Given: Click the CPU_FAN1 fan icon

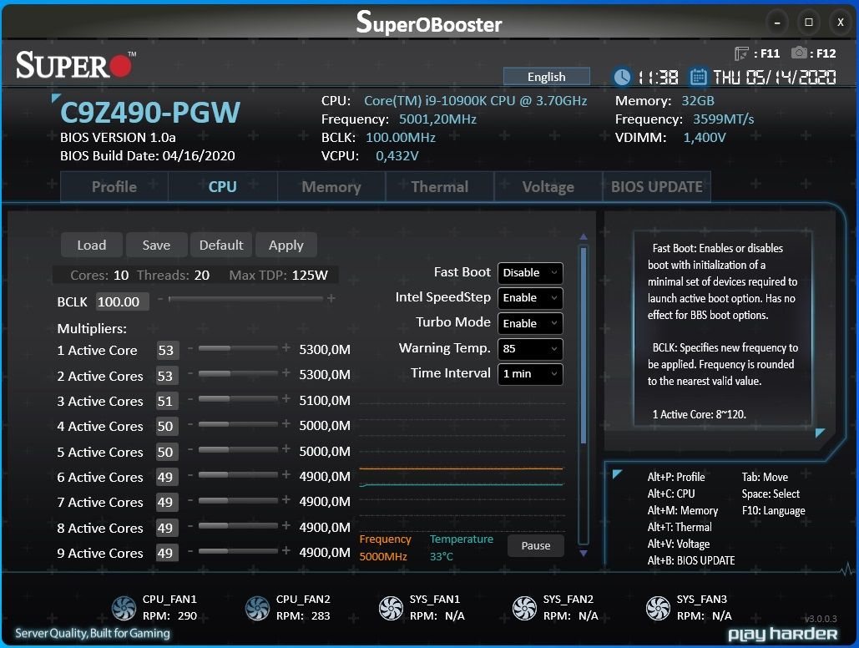Looking at the screenshot, I should pos(124,608).
